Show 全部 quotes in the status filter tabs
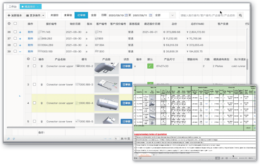Viewport: 261px width, 165px height. (x=94, y=15)
